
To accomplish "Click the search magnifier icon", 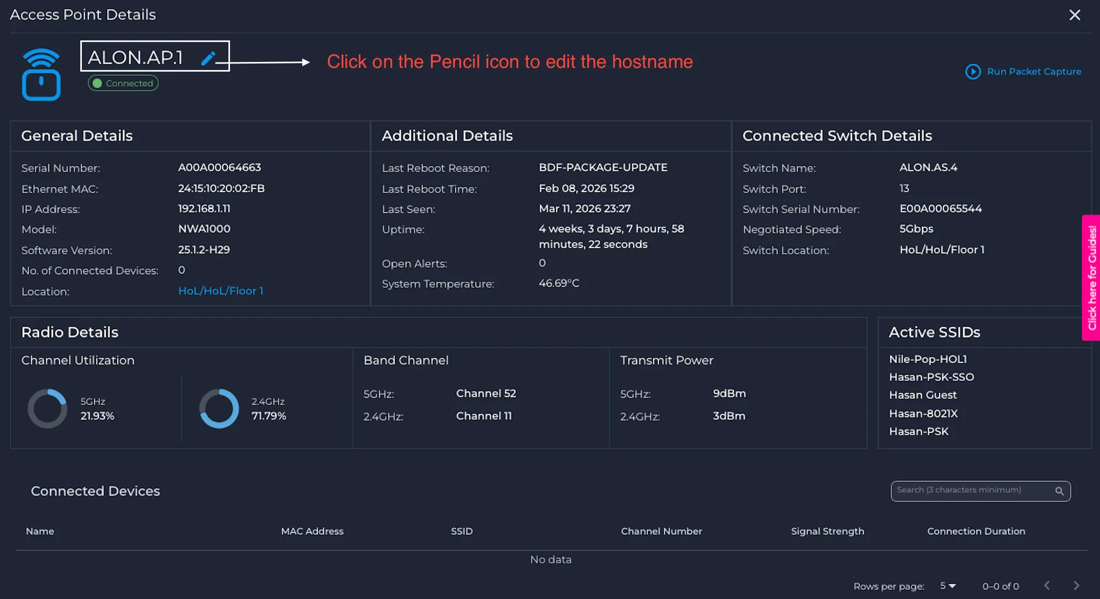I will (1059, 491).
